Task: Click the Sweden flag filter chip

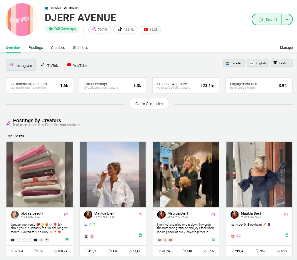Action: [234, 63]
